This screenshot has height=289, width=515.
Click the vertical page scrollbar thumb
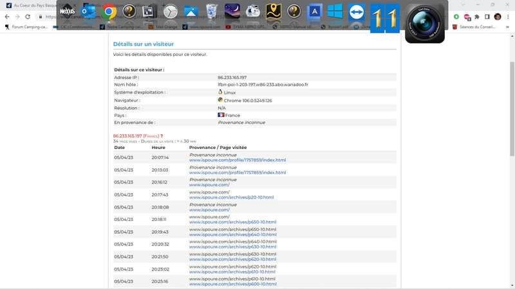pyautogui.click(x=512, y=109)
